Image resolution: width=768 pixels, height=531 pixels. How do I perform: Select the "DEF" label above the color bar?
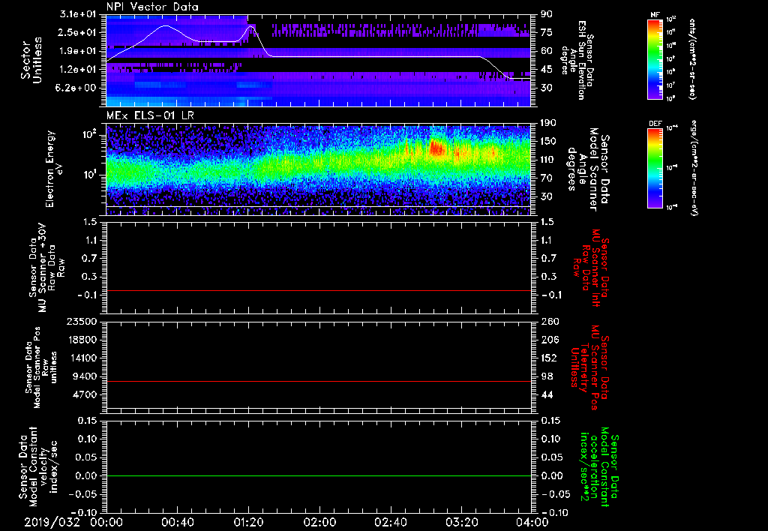pyautogui.click(x=655, y=124)
